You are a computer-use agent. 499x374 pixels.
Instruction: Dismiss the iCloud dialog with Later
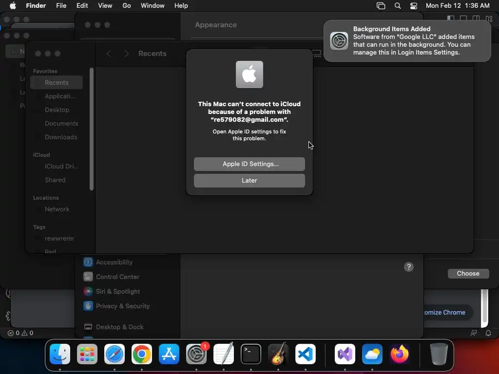click(249, 180)
